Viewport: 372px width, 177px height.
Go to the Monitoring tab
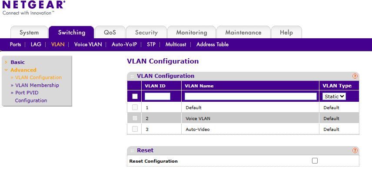tap(191, 33)
